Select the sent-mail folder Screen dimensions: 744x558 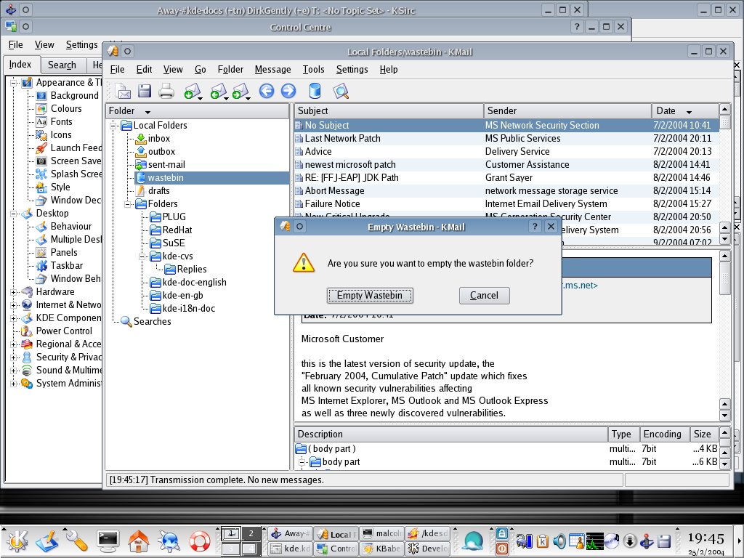166,165
